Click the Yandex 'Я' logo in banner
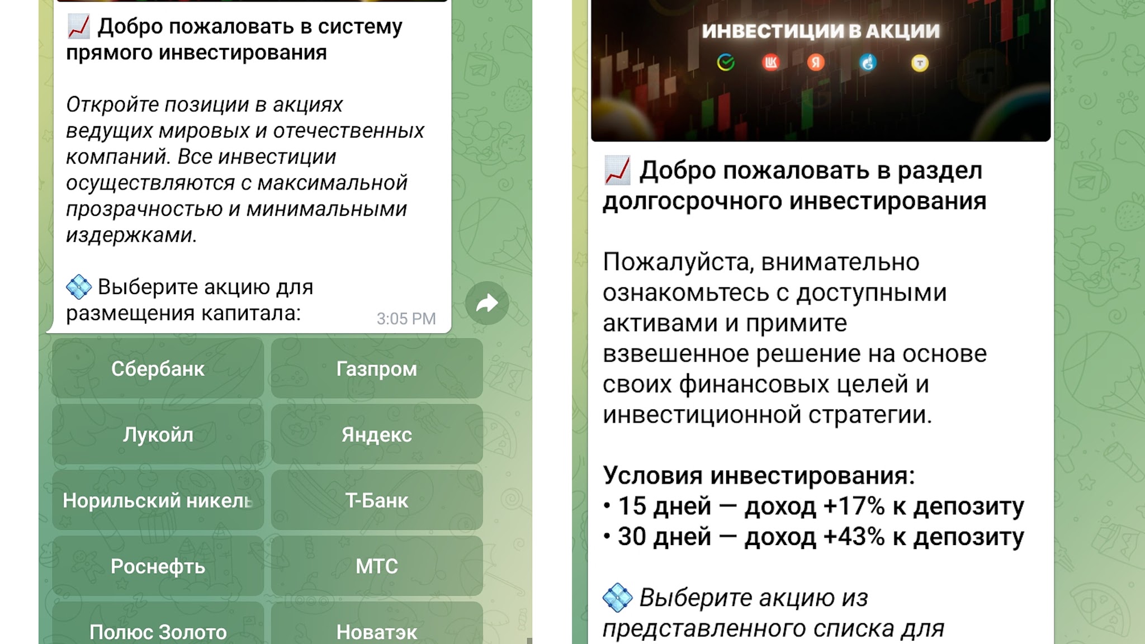Screen dimensions: 1145x644 [x=816, y=63]
